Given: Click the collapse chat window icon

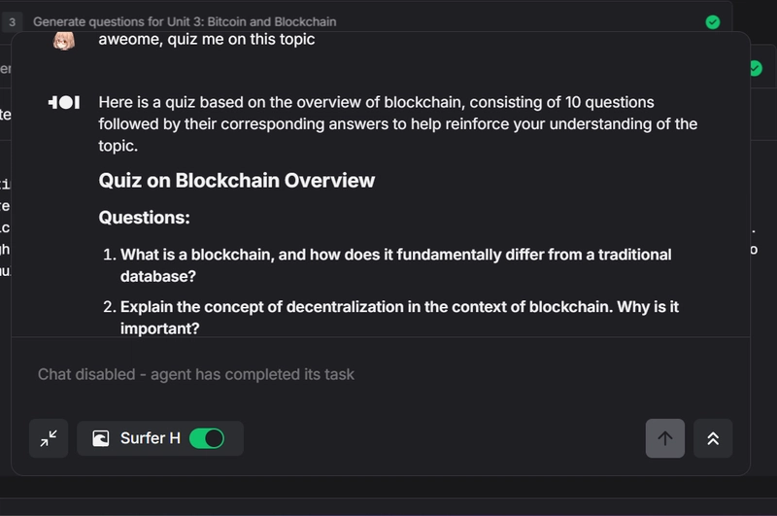Looking at the screenshot, I should click(49, 438).
